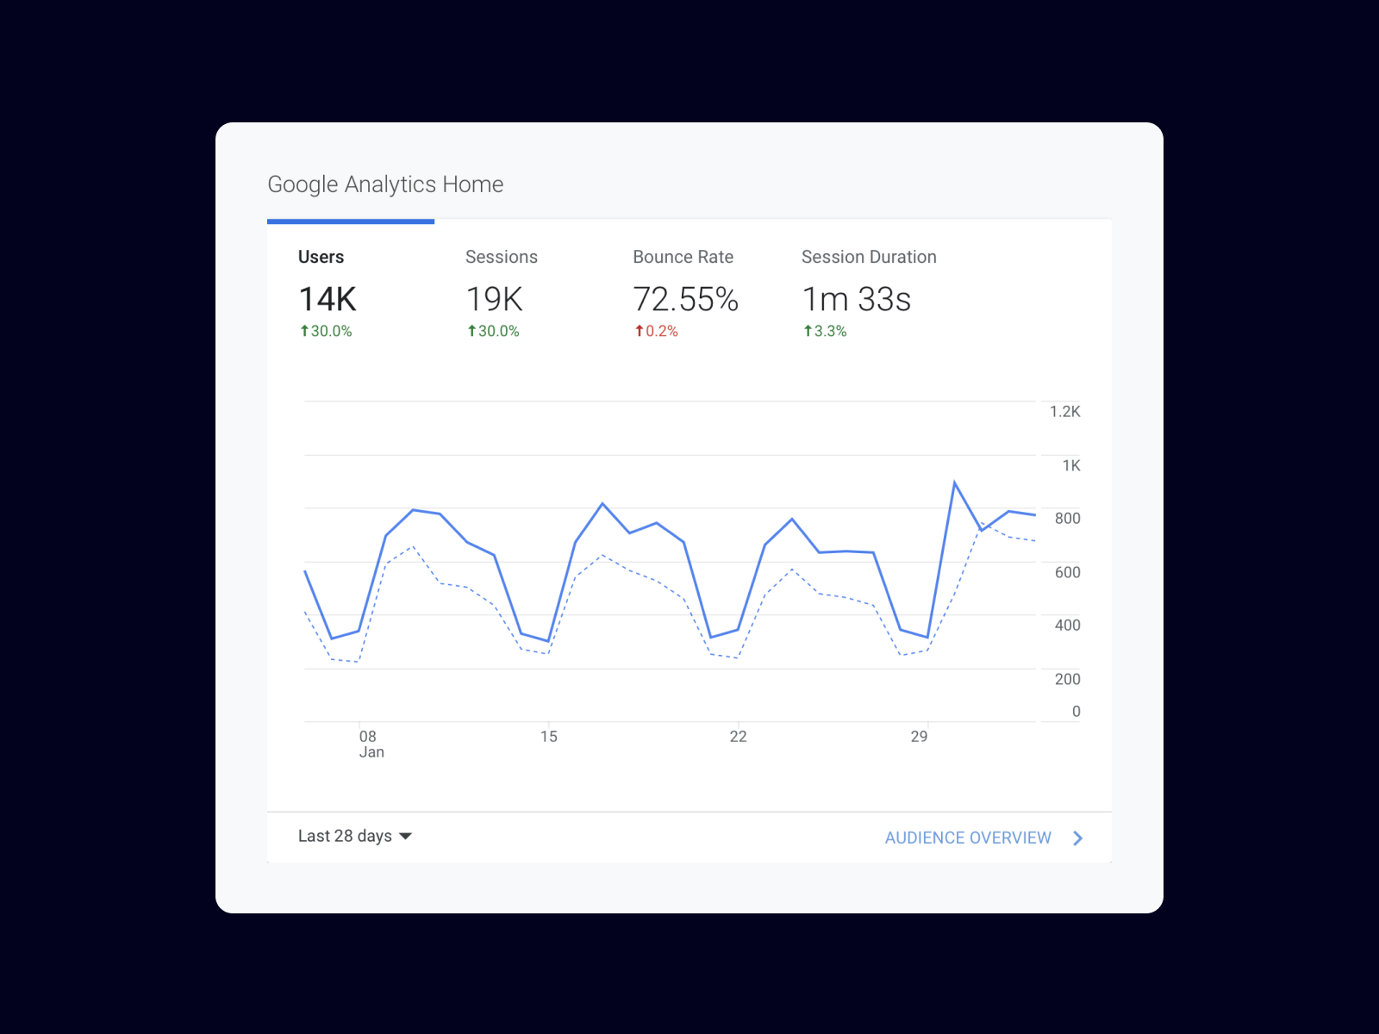Click the 400 y-axis label
Viewport: 1379px width, 1034px height.
pyautogui.click(x=1068, y=626)
